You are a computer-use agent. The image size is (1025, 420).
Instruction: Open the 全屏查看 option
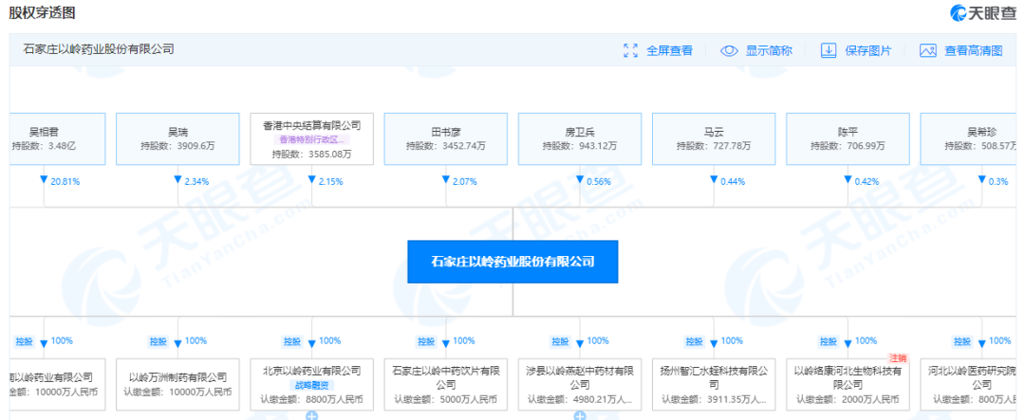669,50
